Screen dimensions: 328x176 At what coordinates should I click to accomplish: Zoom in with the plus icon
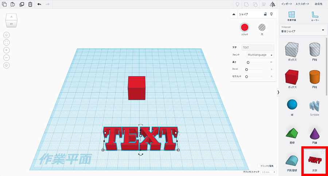7,50
